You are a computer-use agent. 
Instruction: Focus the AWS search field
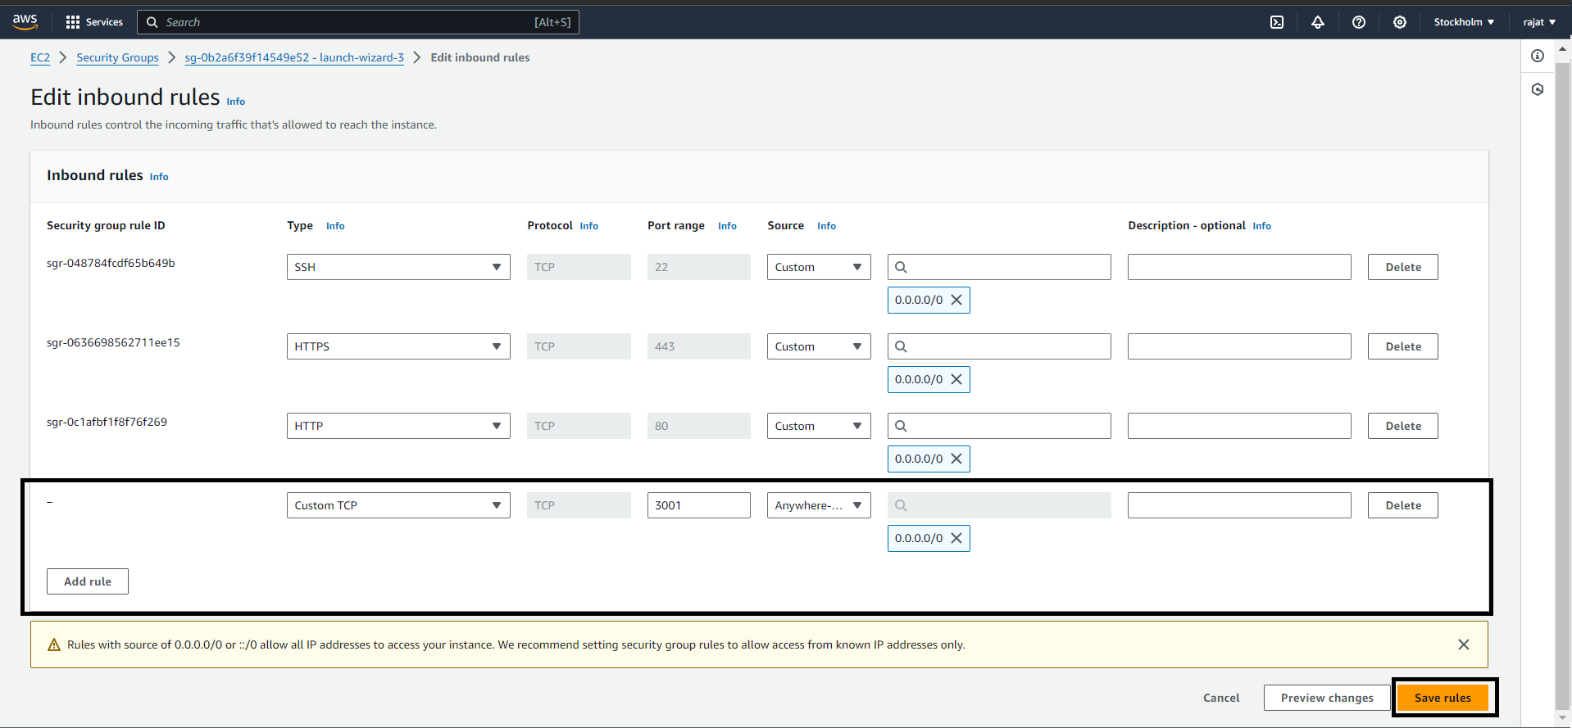(x=358, y=22)
